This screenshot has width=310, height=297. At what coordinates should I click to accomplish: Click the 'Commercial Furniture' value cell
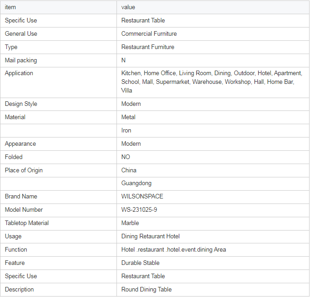tap(149, 34)
